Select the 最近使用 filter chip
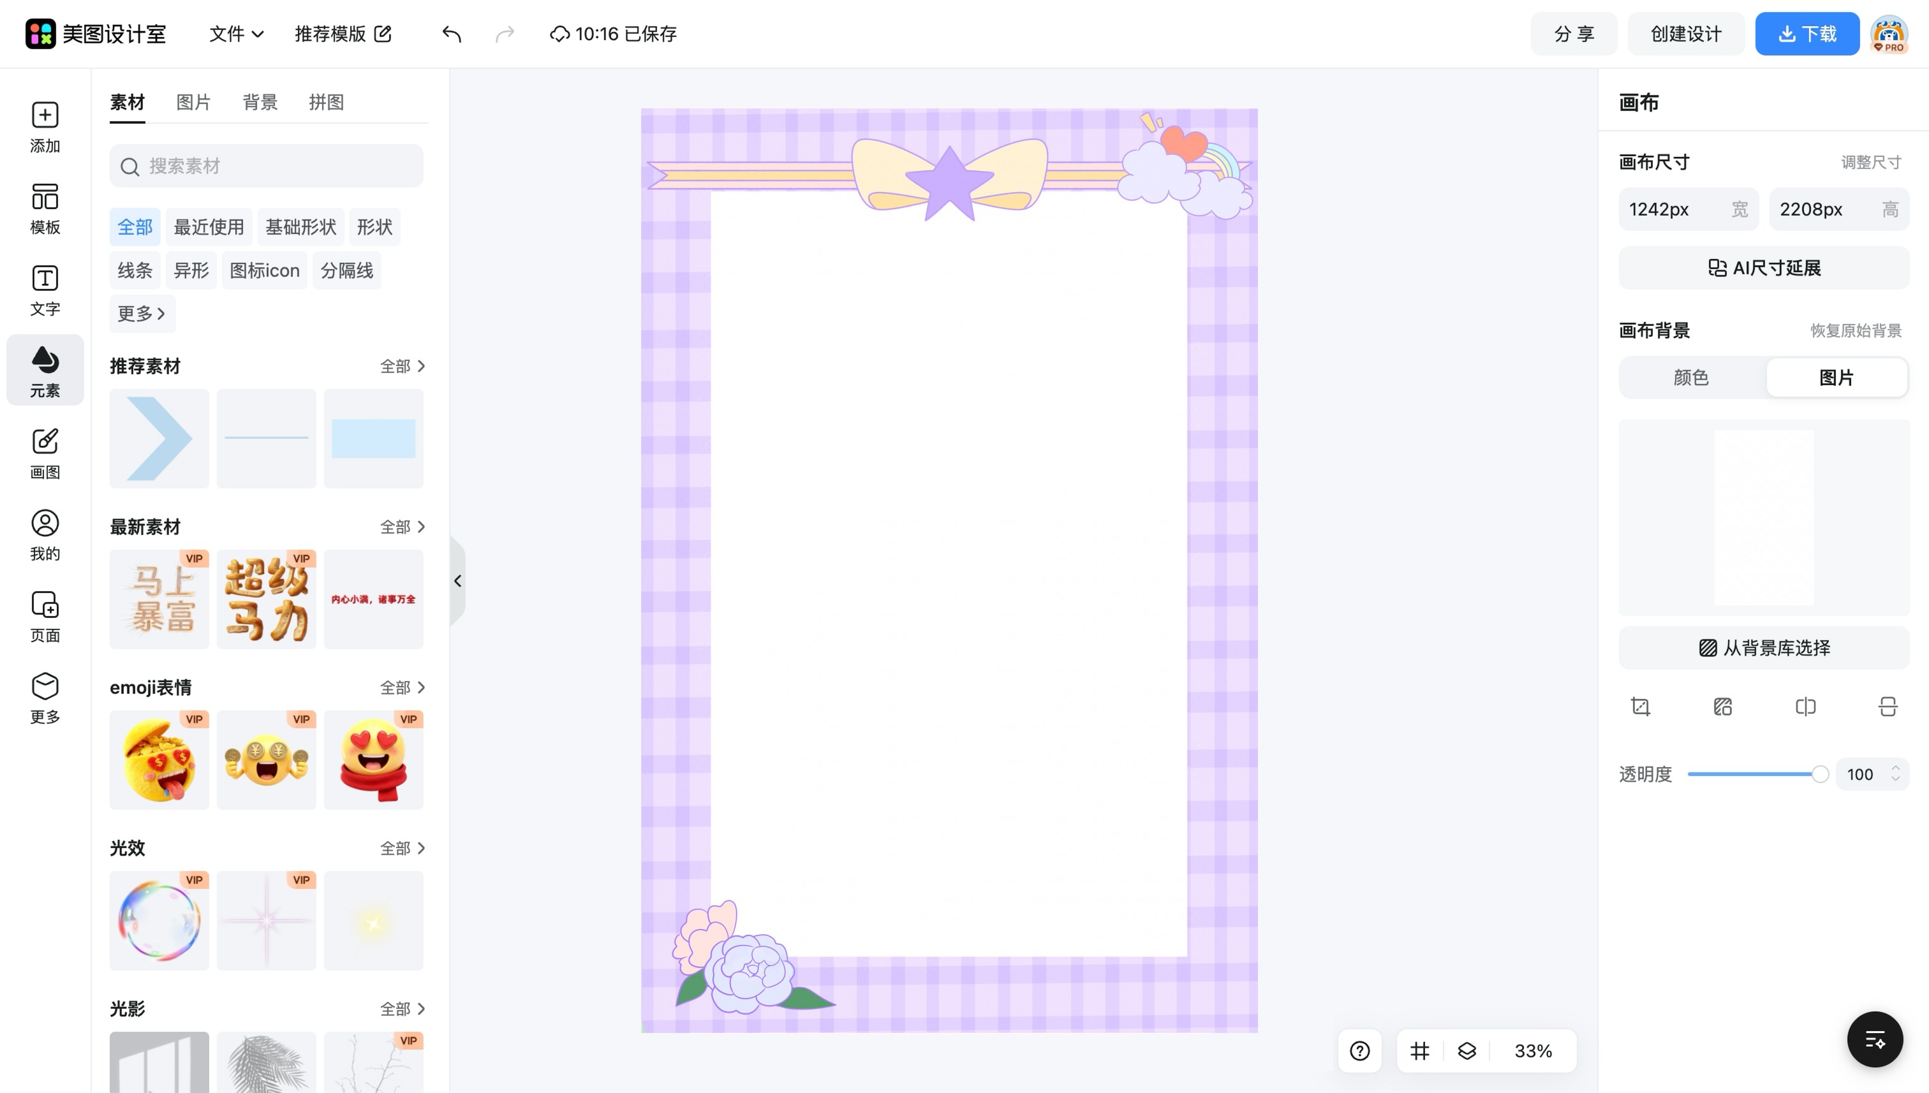The height and width of the screenshot is (1093, 1929). 209,227
